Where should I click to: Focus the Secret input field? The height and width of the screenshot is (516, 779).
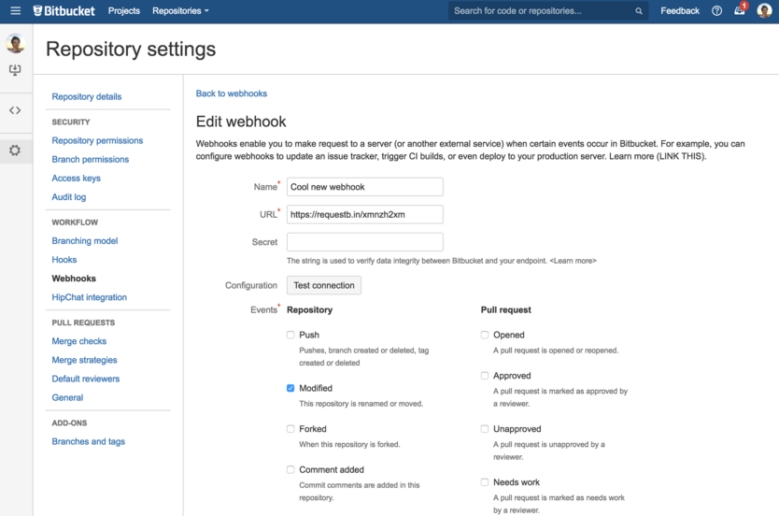tap(364, 242)
